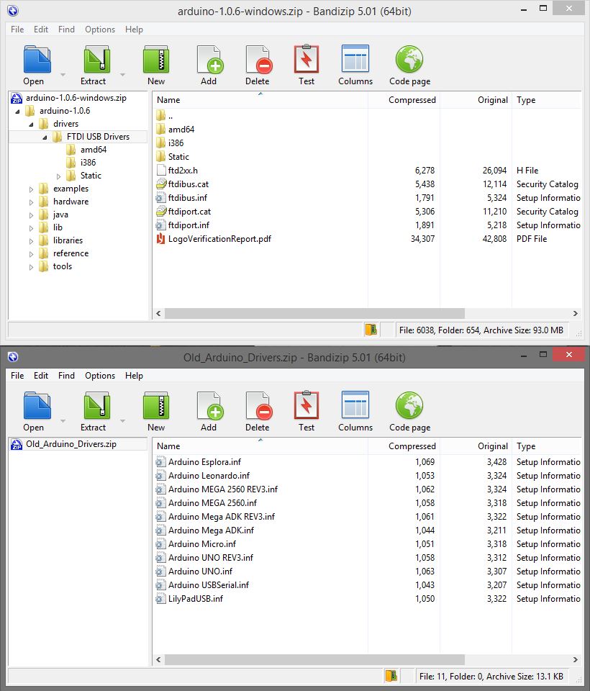Select the amd64 folder in file list

pos(181,130)
